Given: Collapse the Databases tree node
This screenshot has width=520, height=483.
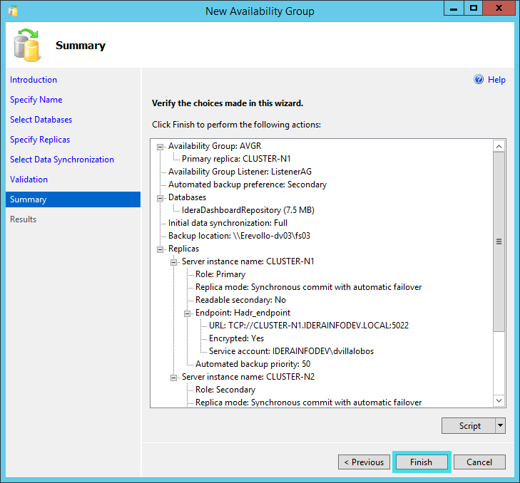Looking at the screenshot, I should [x=160, y=198].
